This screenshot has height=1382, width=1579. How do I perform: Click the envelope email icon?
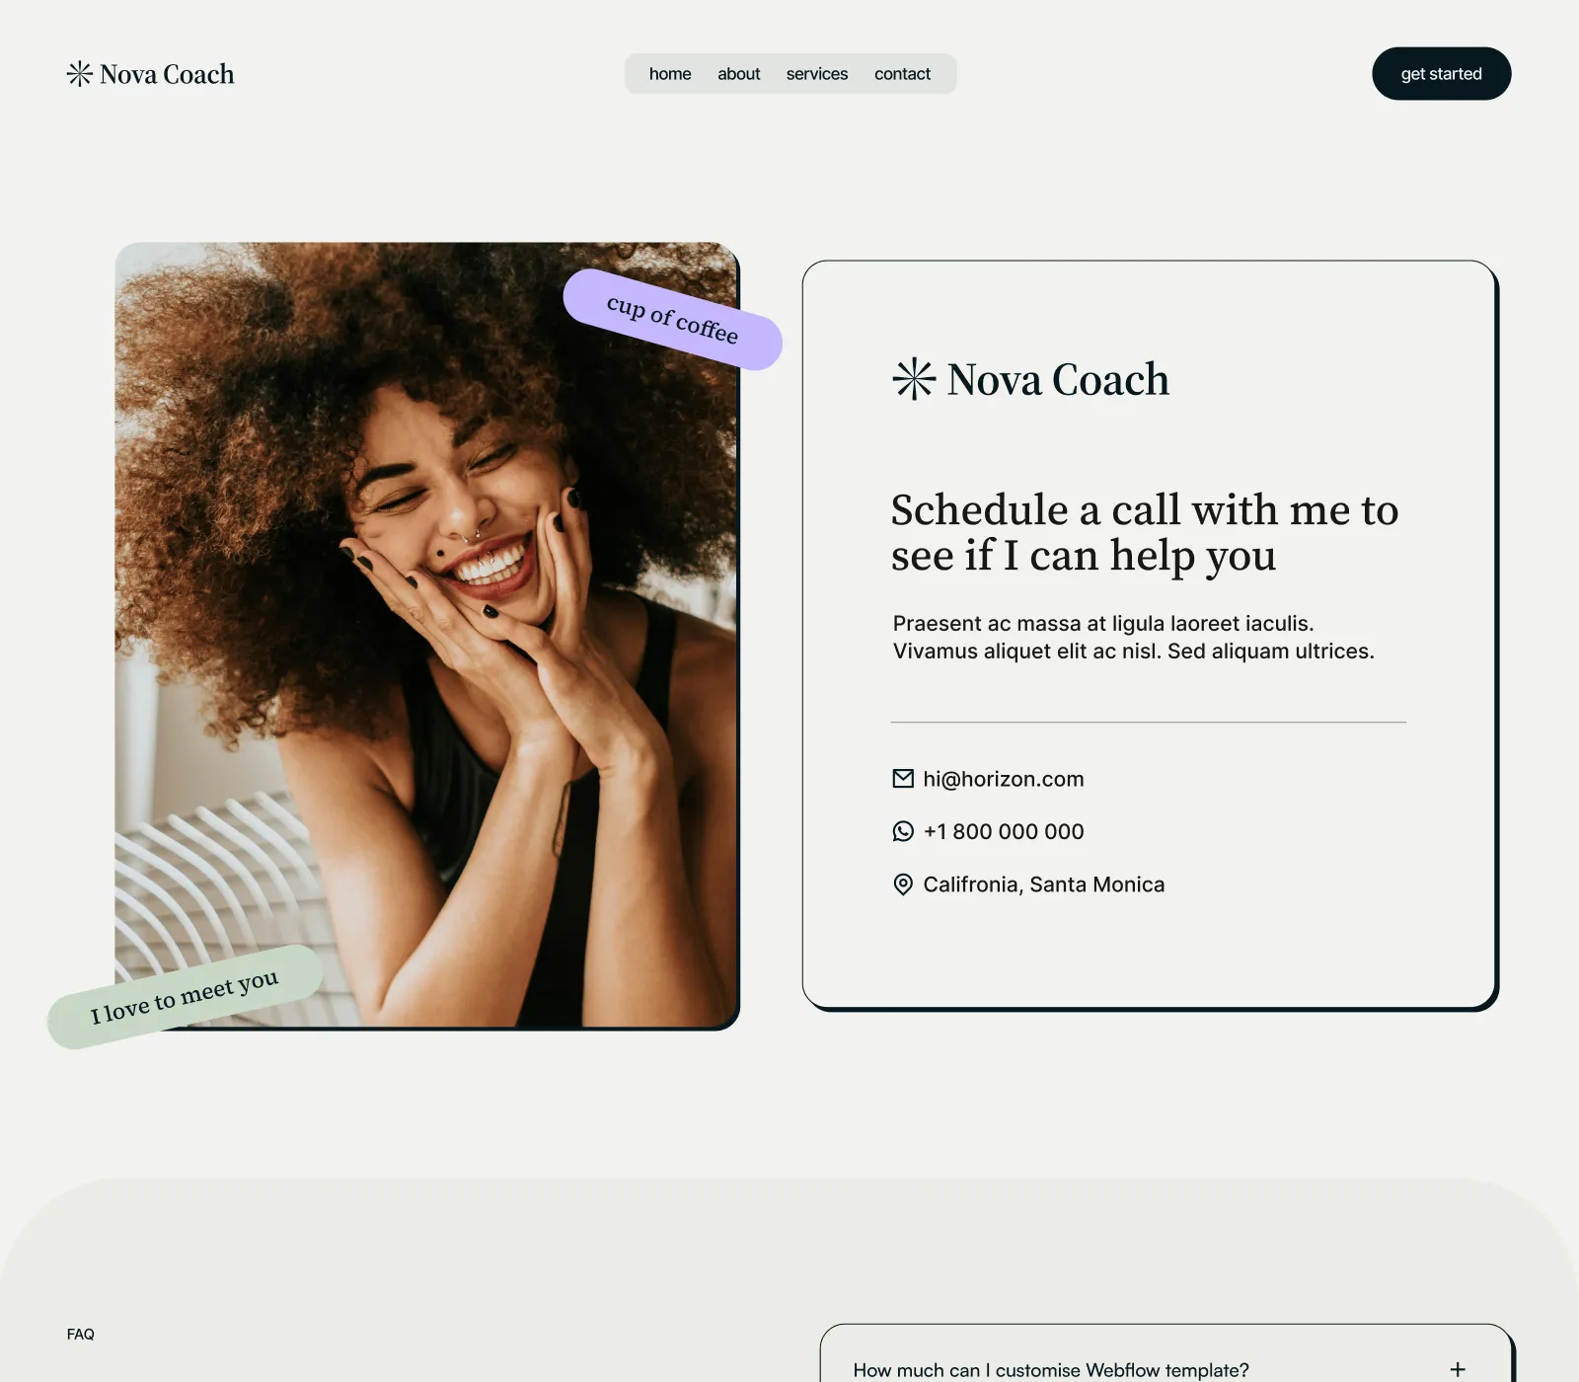(903, 779)
